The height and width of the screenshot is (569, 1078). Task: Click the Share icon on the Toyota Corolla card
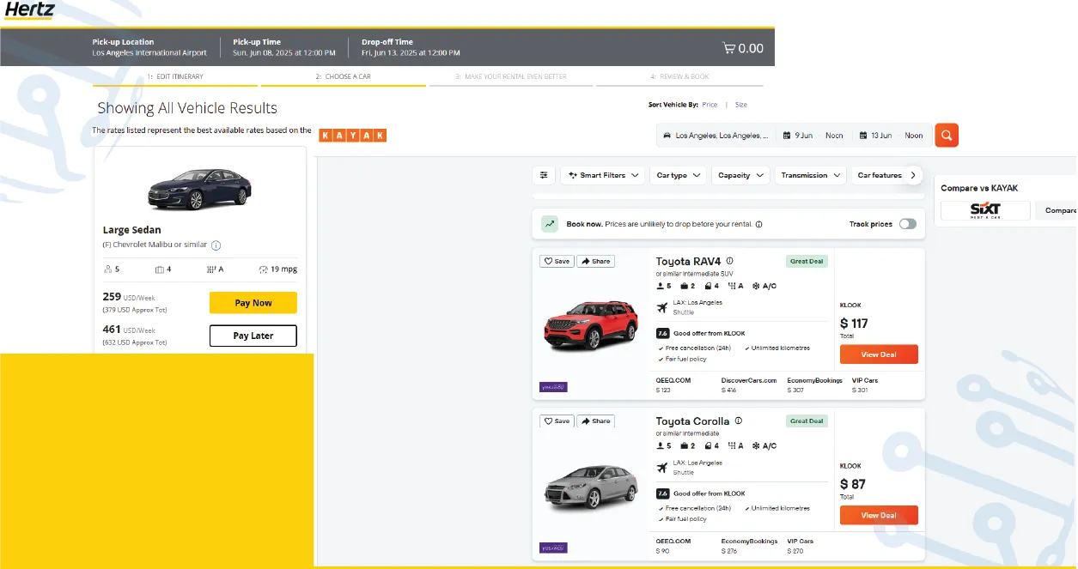pyautogui.click(x=595, y=421)
